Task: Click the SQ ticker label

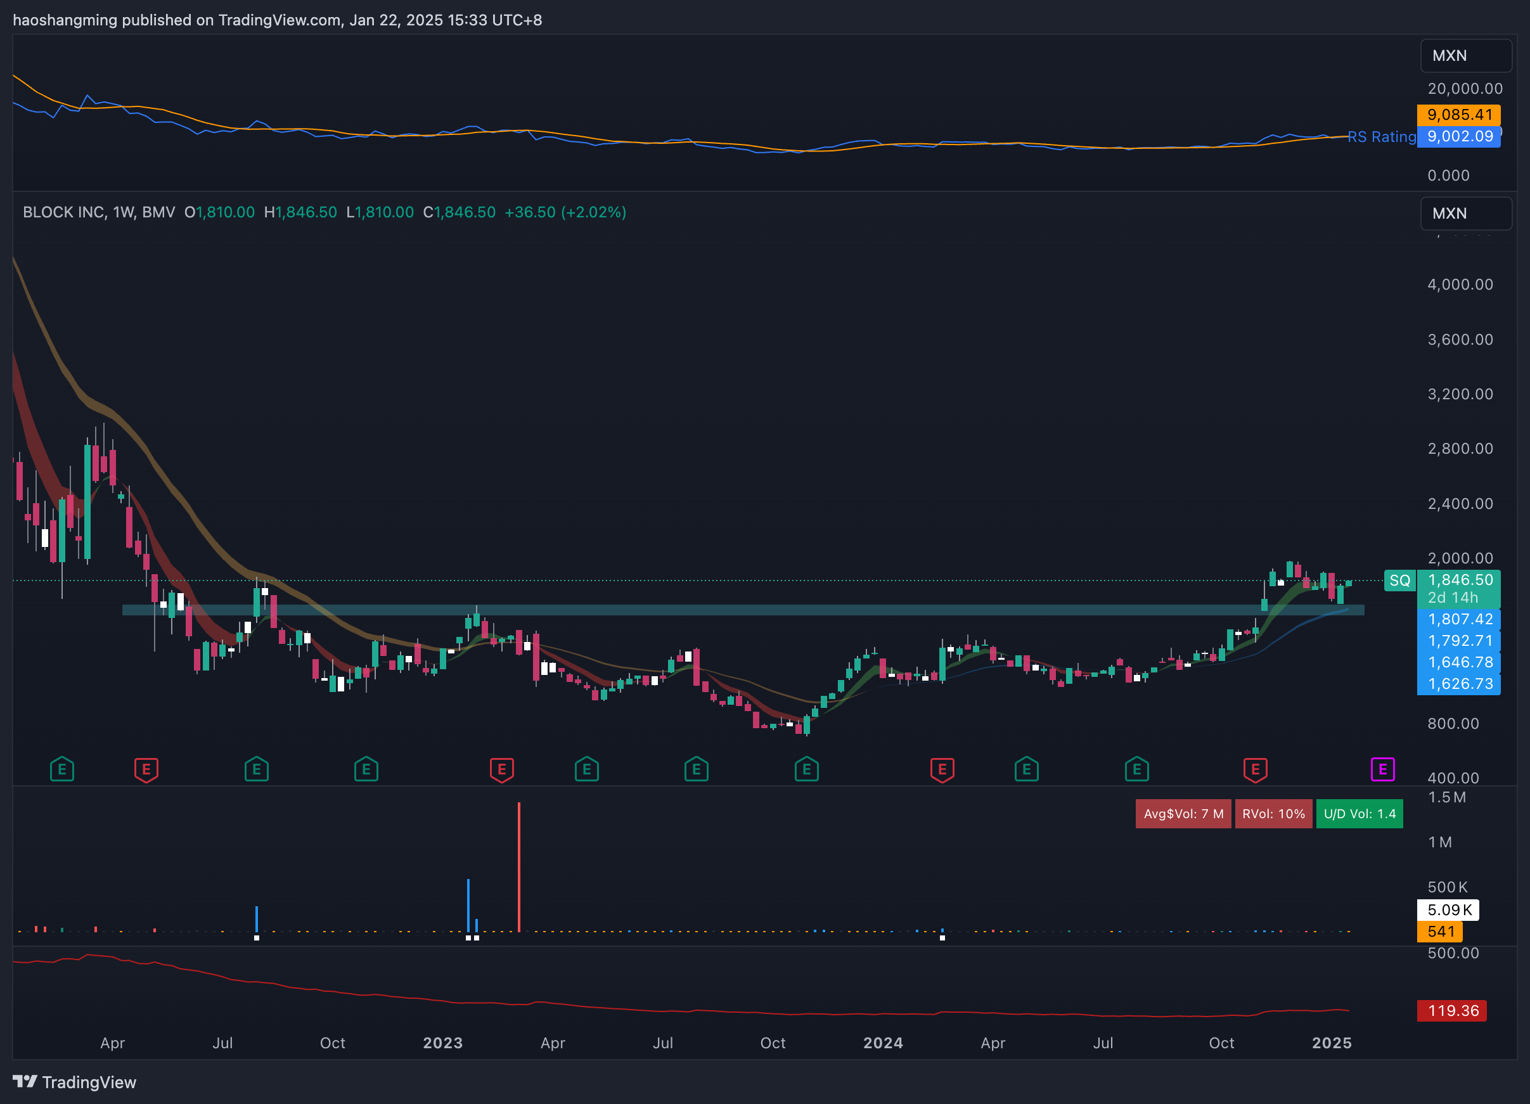Action: [x=1399, y=580]
